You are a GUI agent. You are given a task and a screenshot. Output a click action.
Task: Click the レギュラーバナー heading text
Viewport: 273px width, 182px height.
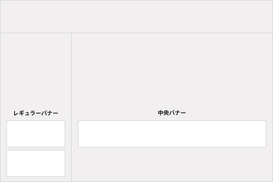(x=36, y=113)
